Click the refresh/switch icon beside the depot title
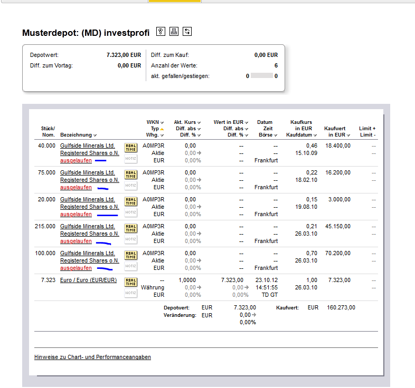This screenshot has width=415, height=388. [187, 32]
